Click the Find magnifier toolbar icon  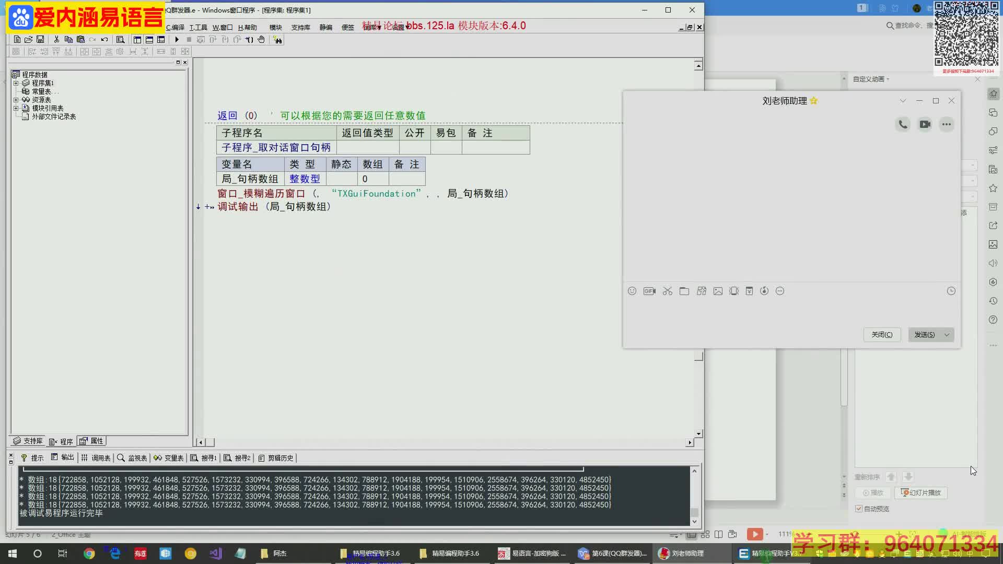pos(120,40)
